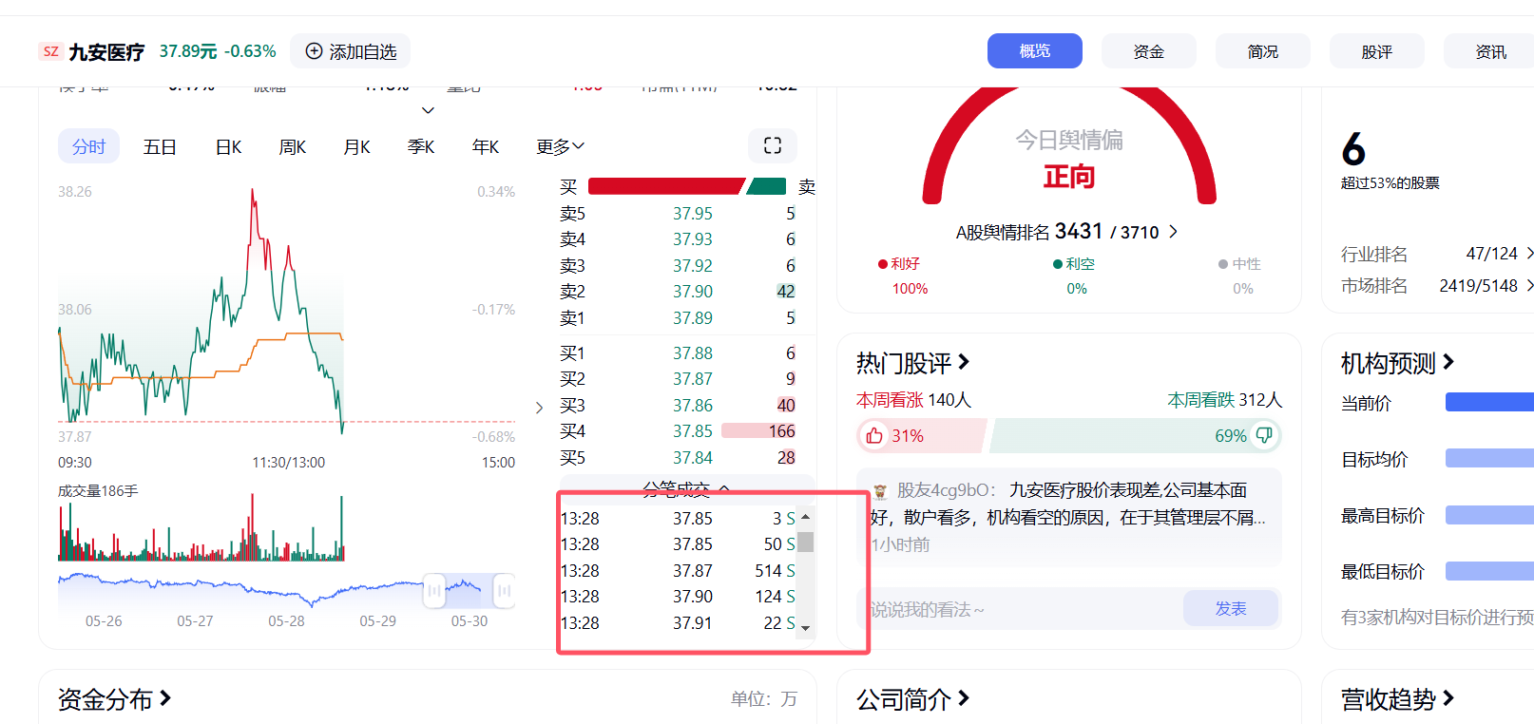1534x724 pixels.
Task: Click 发表 comment button
Action: pos(1231,608)
